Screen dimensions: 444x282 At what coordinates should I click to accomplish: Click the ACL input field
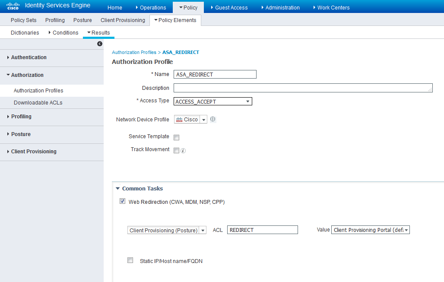pos(263,230)
